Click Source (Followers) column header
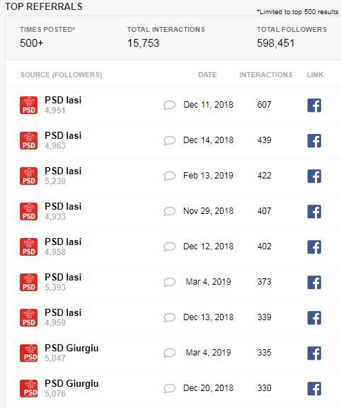This screenshot has width=341, height=408. 62,75
